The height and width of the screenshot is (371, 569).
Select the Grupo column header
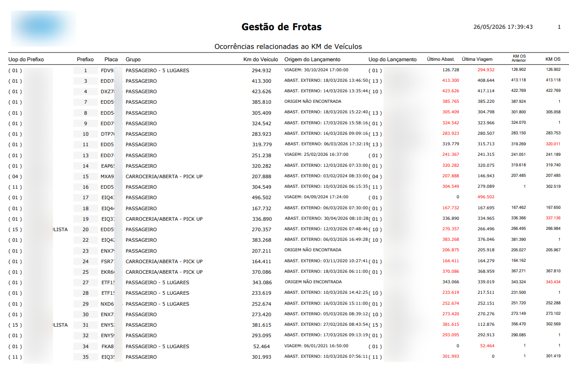[x=133, y=59]
